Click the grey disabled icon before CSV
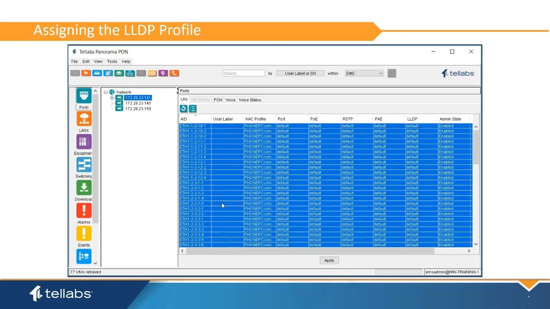 coord(141,73)
